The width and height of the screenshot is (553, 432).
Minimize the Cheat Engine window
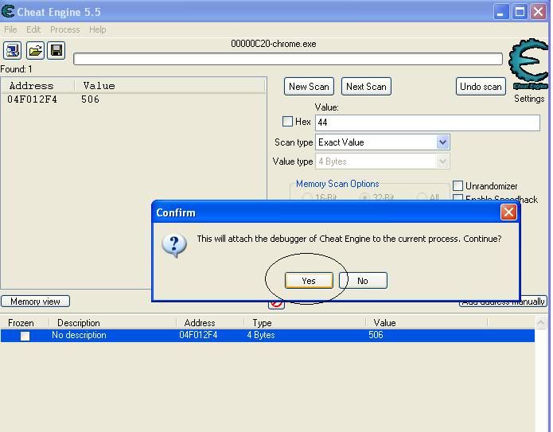[x=500, y=12]
